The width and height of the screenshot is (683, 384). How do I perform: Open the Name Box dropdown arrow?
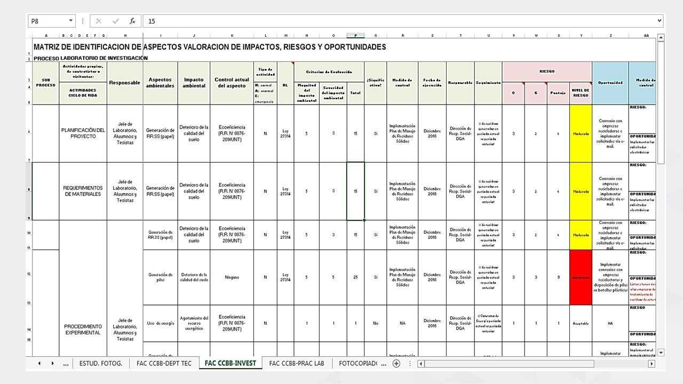(x=71, y=21)
